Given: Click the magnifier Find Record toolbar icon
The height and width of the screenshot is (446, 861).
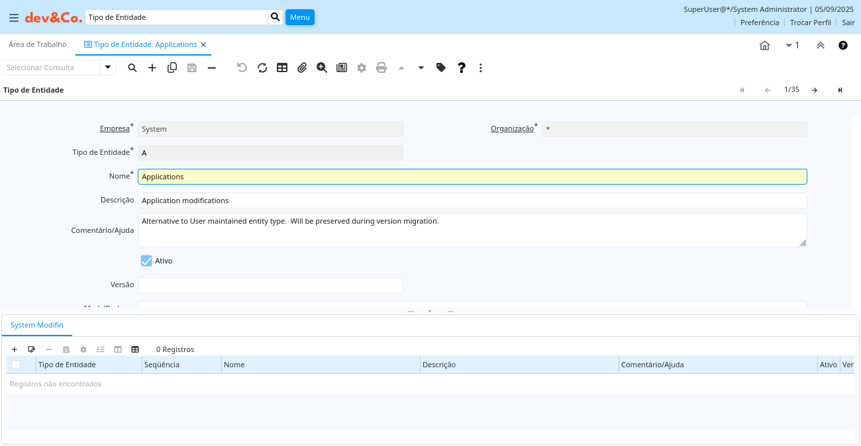Looking at the screenshot, I should pyautogui.click(x=132, y=67).
